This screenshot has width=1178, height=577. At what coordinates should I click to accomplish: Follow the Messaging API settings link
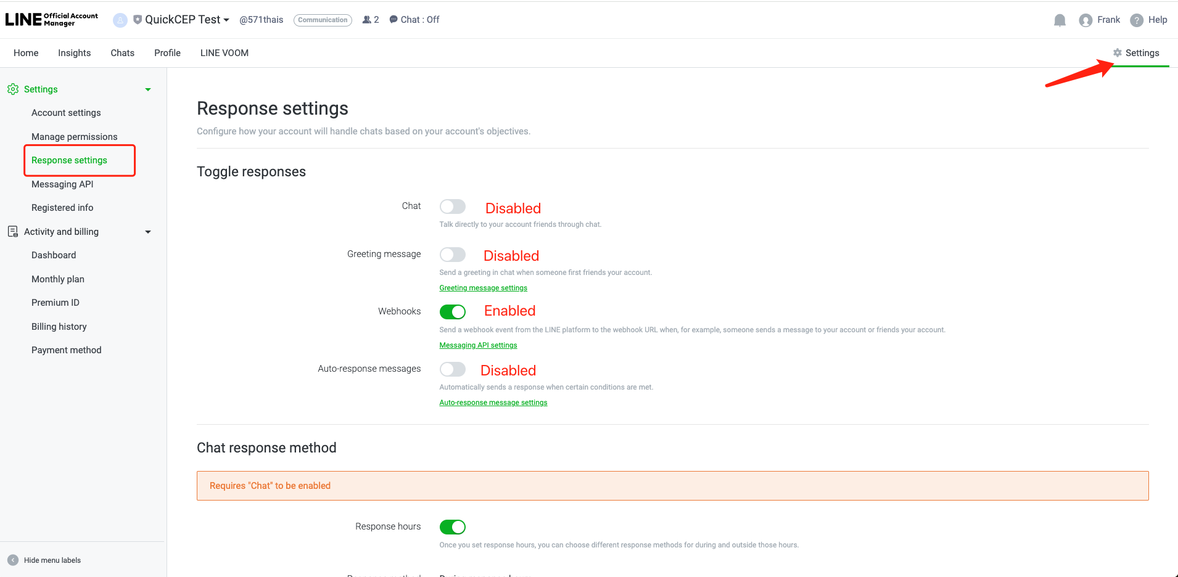point(478,345)
